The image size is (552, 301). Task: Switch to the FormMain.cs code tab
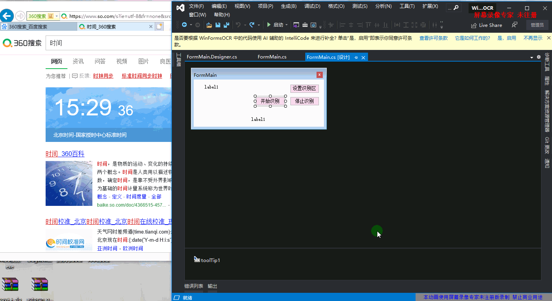pyautogui.click(x=272, y=57)
